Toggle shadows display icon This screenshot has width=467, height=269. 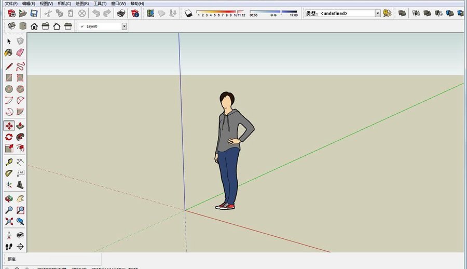tap(188, 13)
